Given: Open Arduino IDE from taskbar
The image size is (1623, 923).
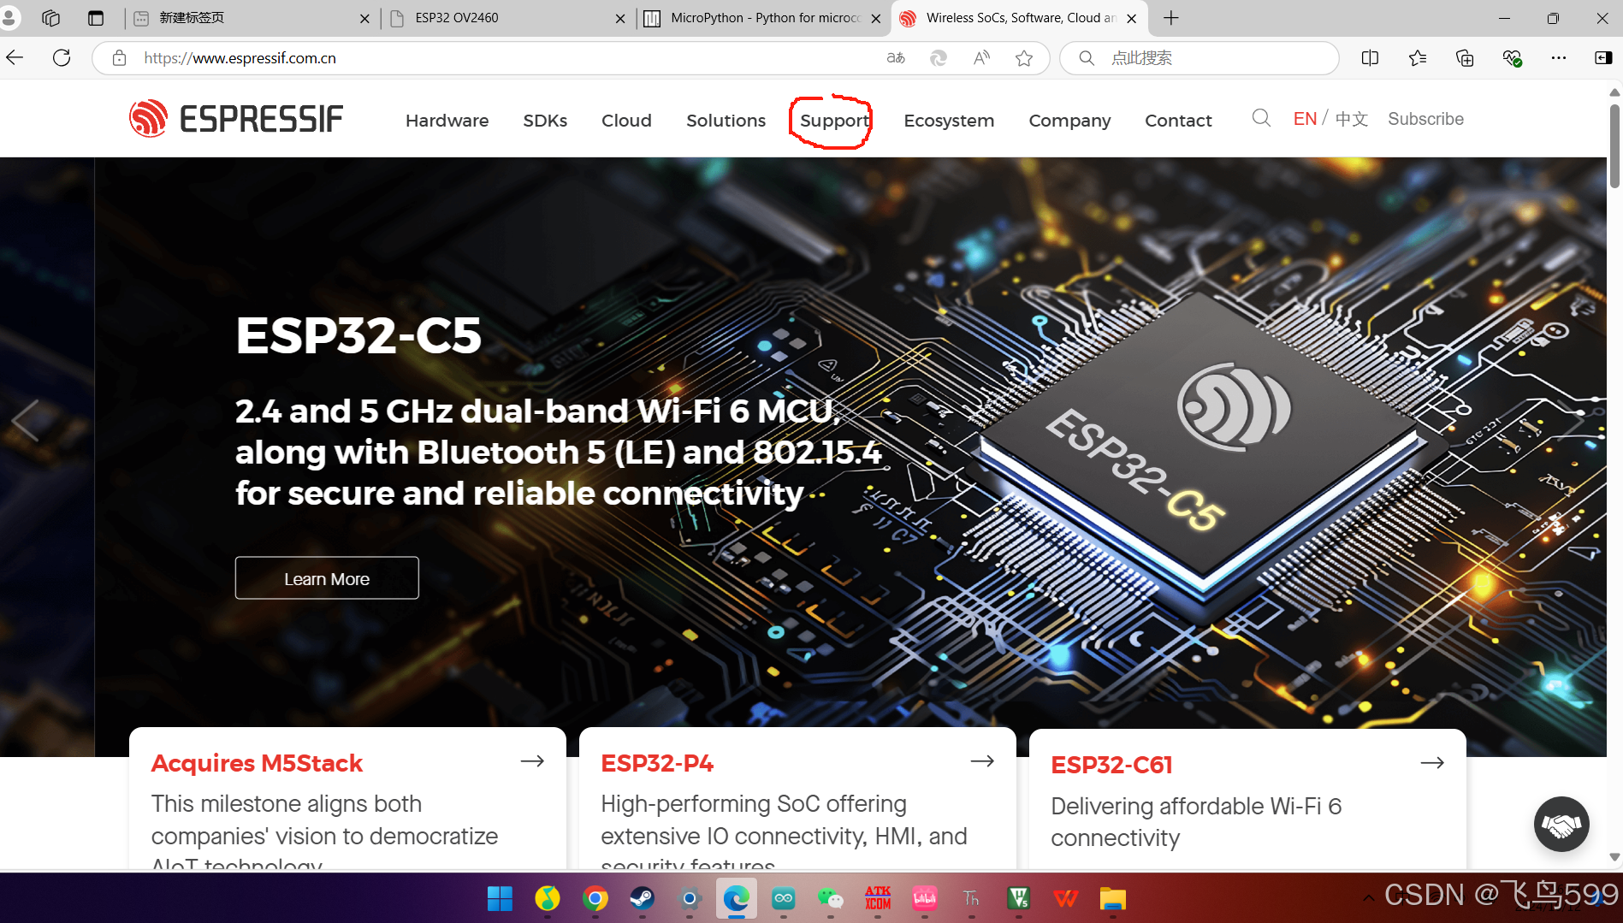Looking at the screenshot, I should (x=784, y=898).
